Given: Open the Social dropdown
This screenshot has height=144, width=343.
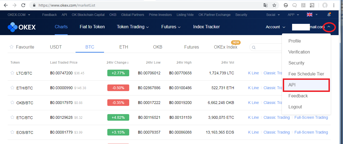Looking at the screenshot, I should pos(273,15).
